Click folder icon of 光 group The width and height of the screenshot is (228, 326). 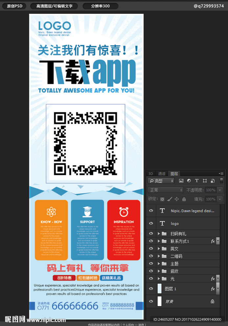[164, 279]
